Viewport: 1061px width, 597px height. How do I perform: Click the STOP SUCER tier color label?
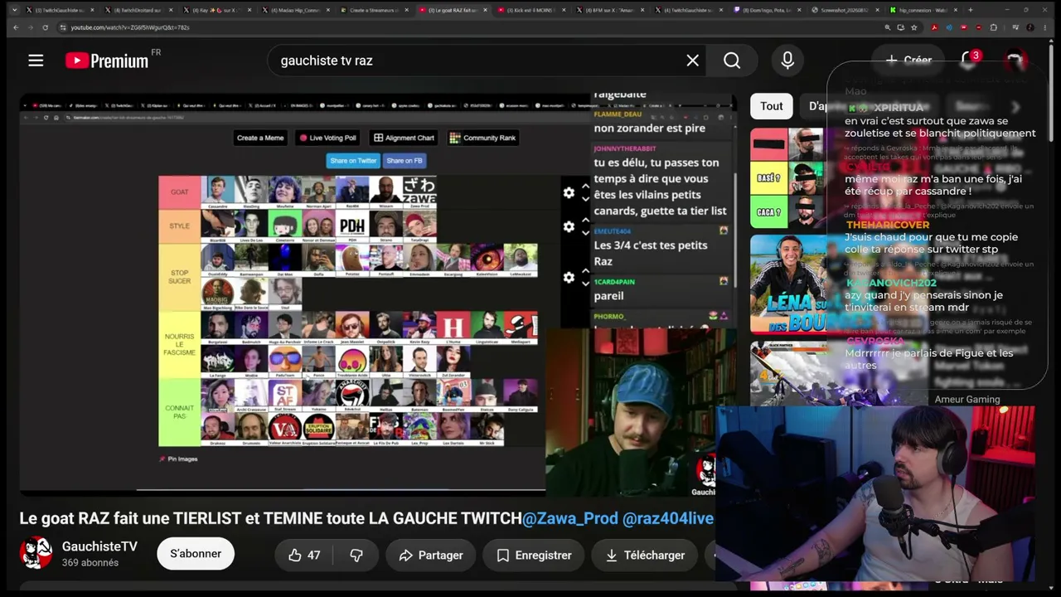tap(180, 277)
